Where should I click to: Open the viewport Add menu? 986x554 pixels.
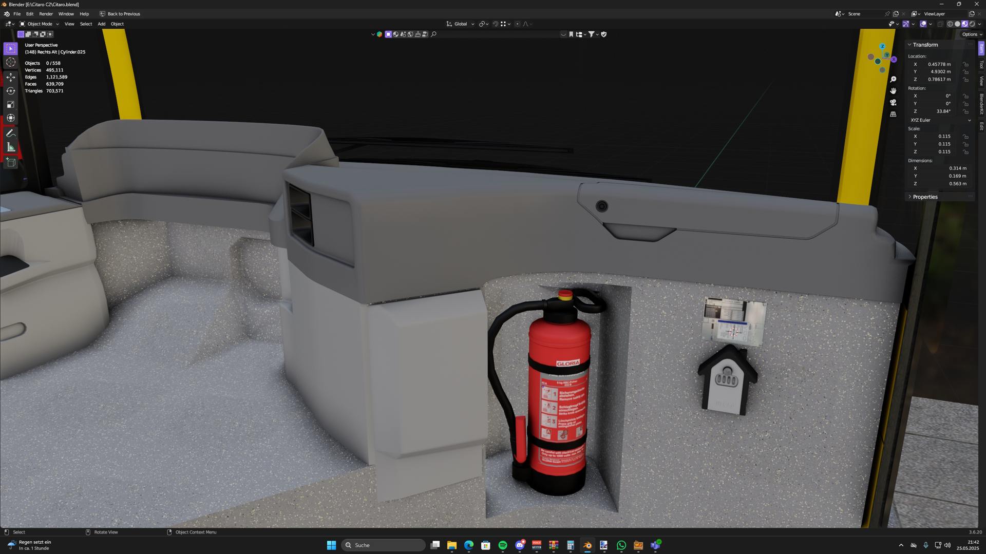click(x=102, y=24)
